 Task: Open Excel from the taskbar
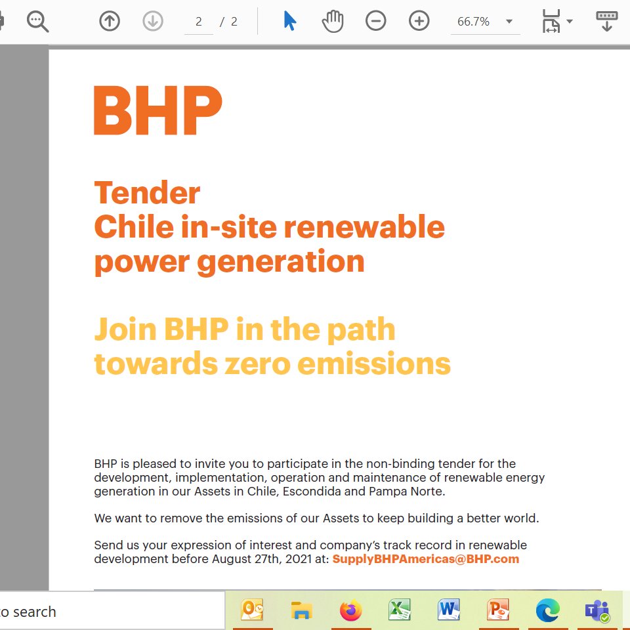400,610
